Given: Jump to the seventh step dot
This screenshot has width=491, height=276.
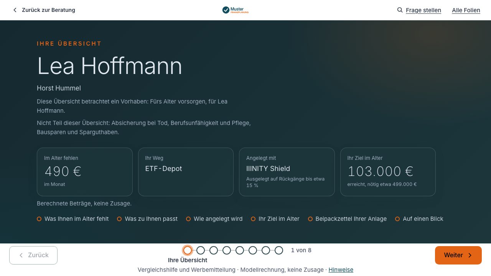Looking at the screenshot, I should [266, 250].
